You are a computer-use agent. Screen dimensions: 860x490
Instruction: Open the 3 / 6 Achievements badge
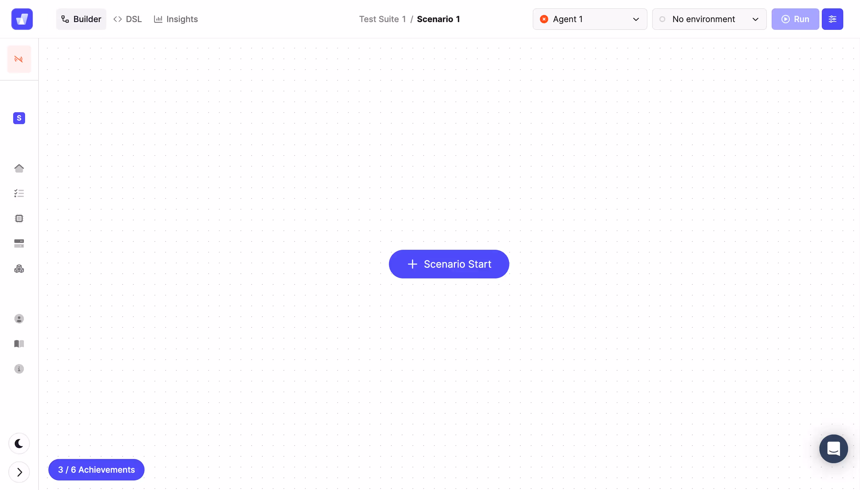96,469
